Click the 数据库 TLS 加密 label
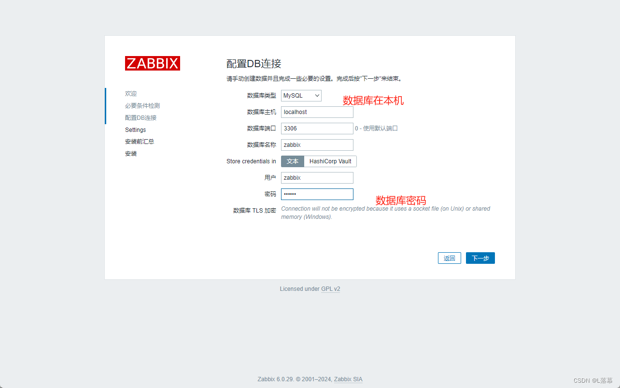 [x=254, y=211]
